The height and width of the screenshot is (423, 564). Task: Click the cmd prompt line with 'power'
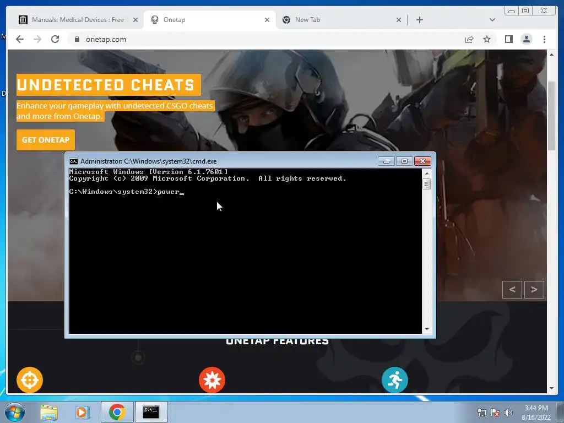pos(127,192)
